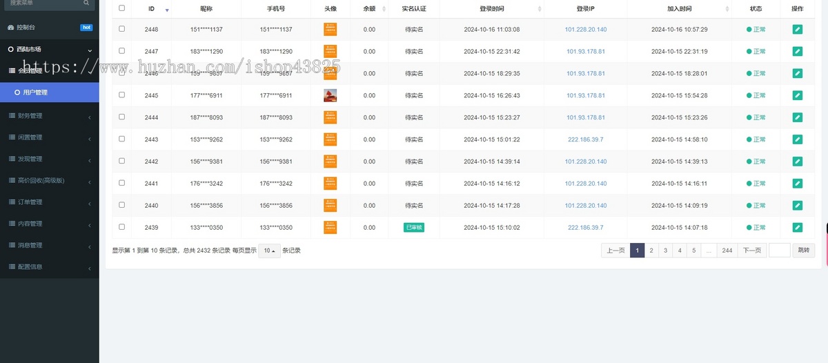Viewport: 828px width, 363px height.
Task: Focus the page number jump input field
Action: point(780,251)
